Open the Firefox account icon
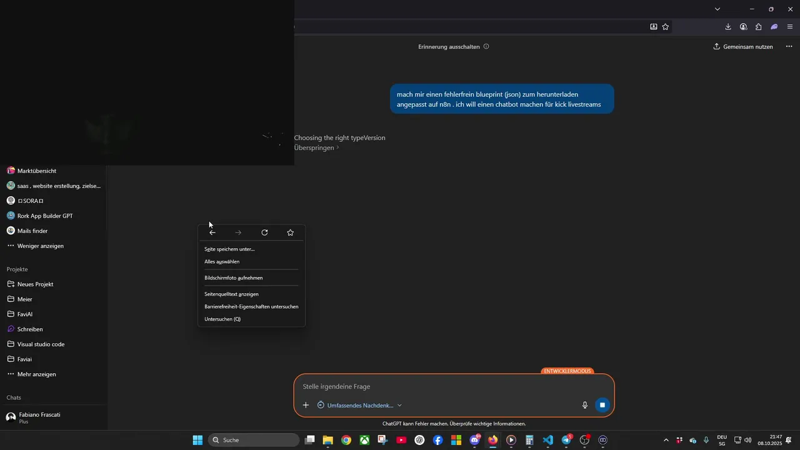This screenshot has height=450, width=800. [x=743, y=27]
